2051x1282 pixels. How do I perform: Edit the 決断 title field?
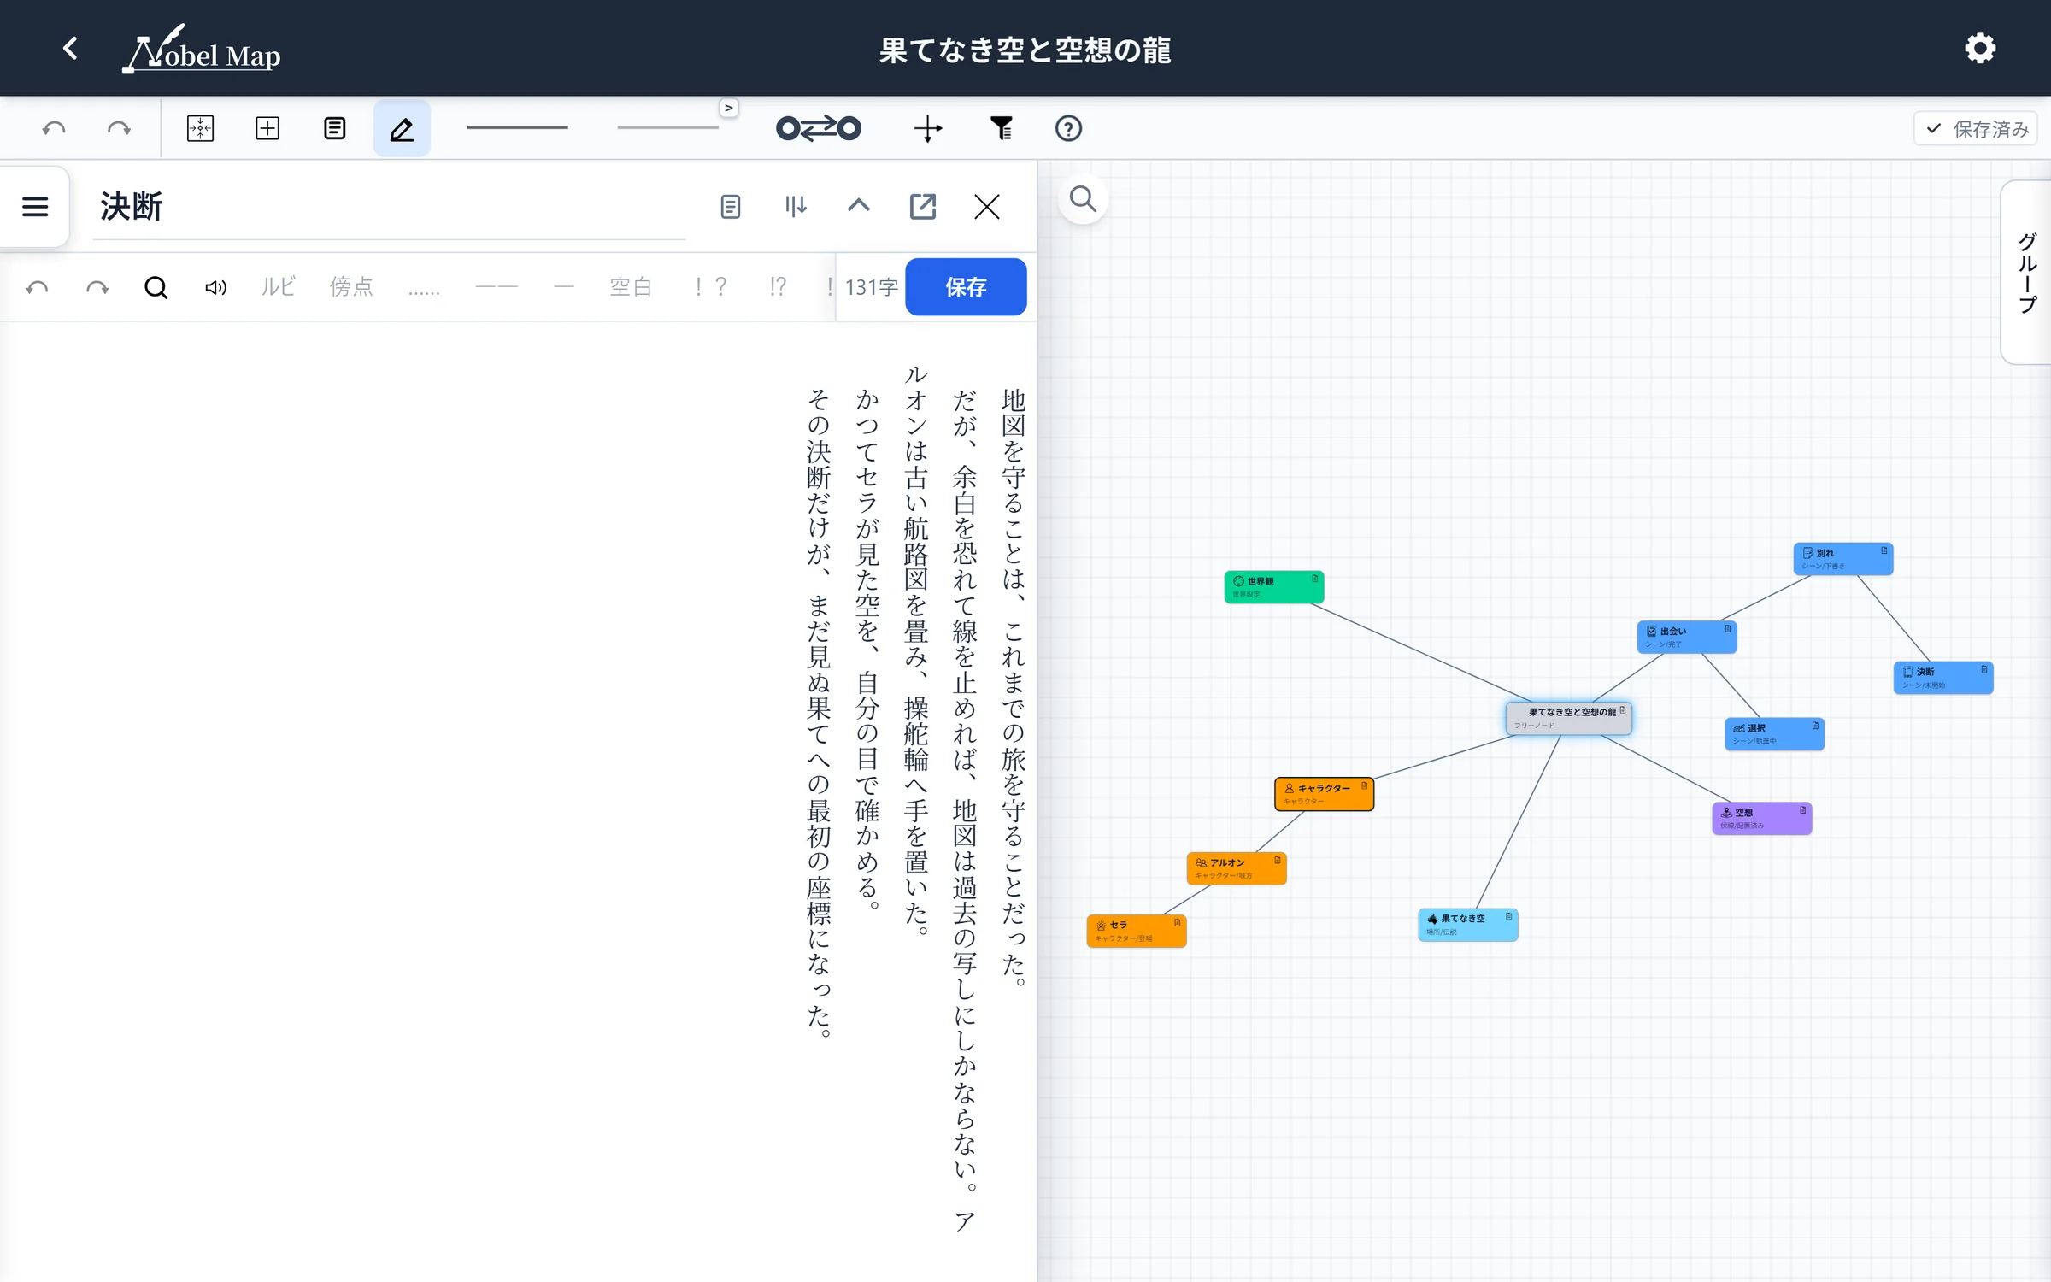[x=389, y=207]
